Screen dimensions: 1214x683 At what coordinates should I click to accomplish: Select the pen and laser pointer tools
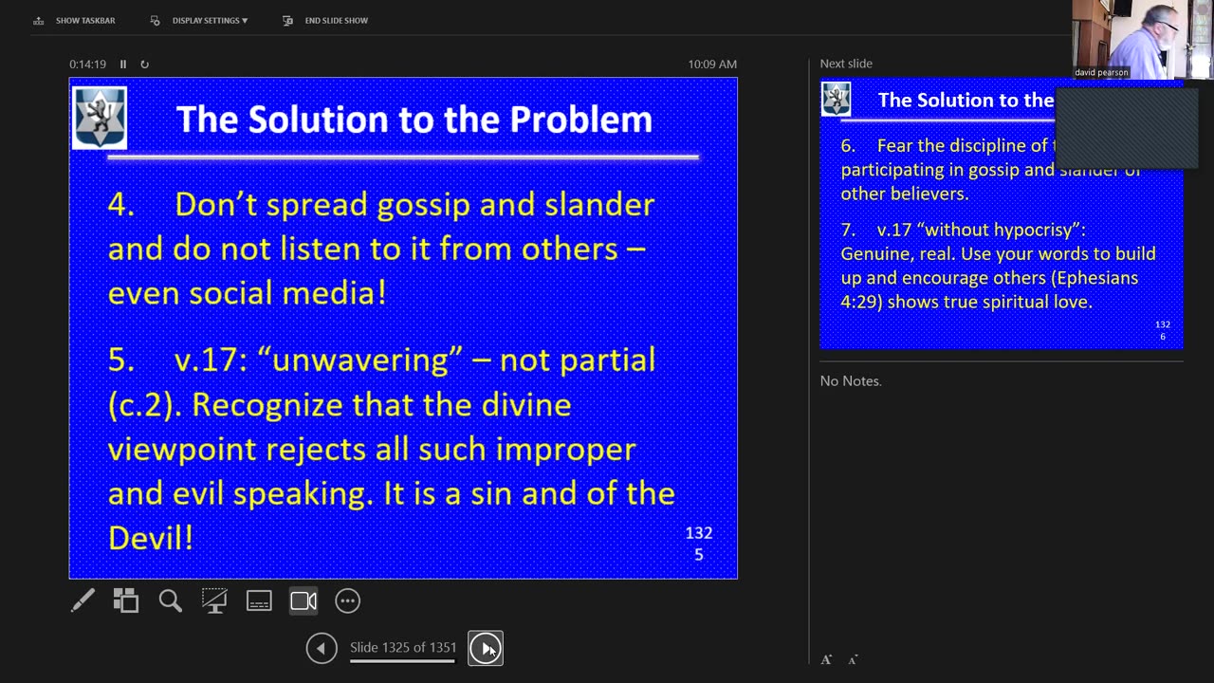tap(83, 600)
